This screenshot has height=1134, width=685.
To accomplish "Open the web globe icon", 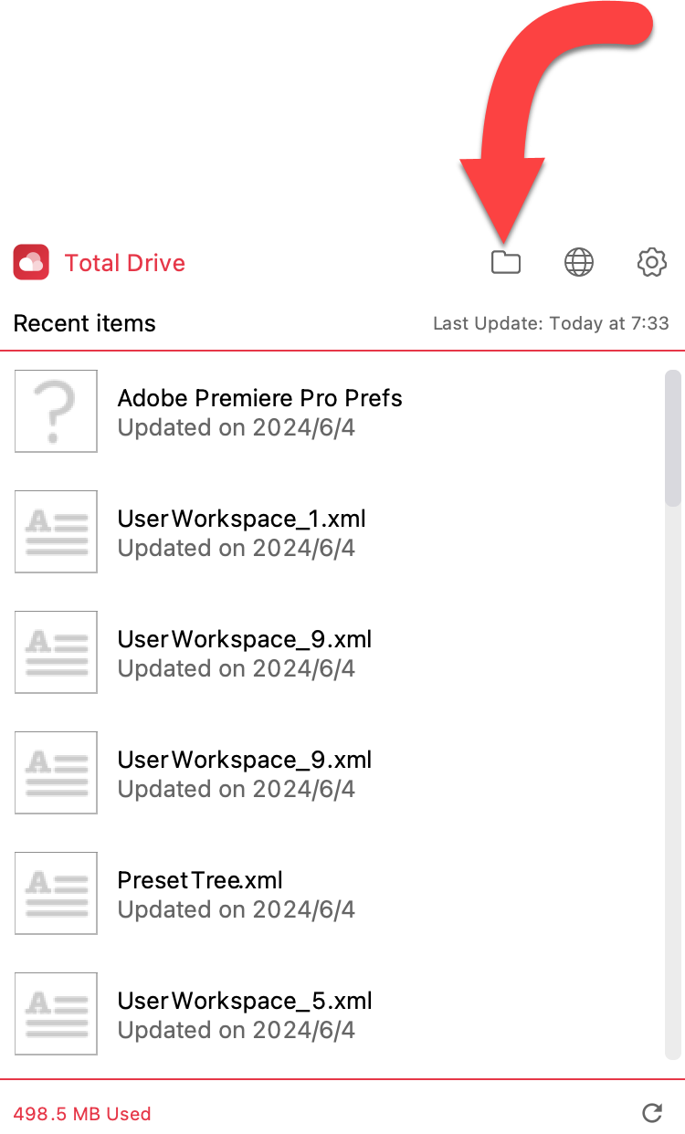I will [578, 263].
